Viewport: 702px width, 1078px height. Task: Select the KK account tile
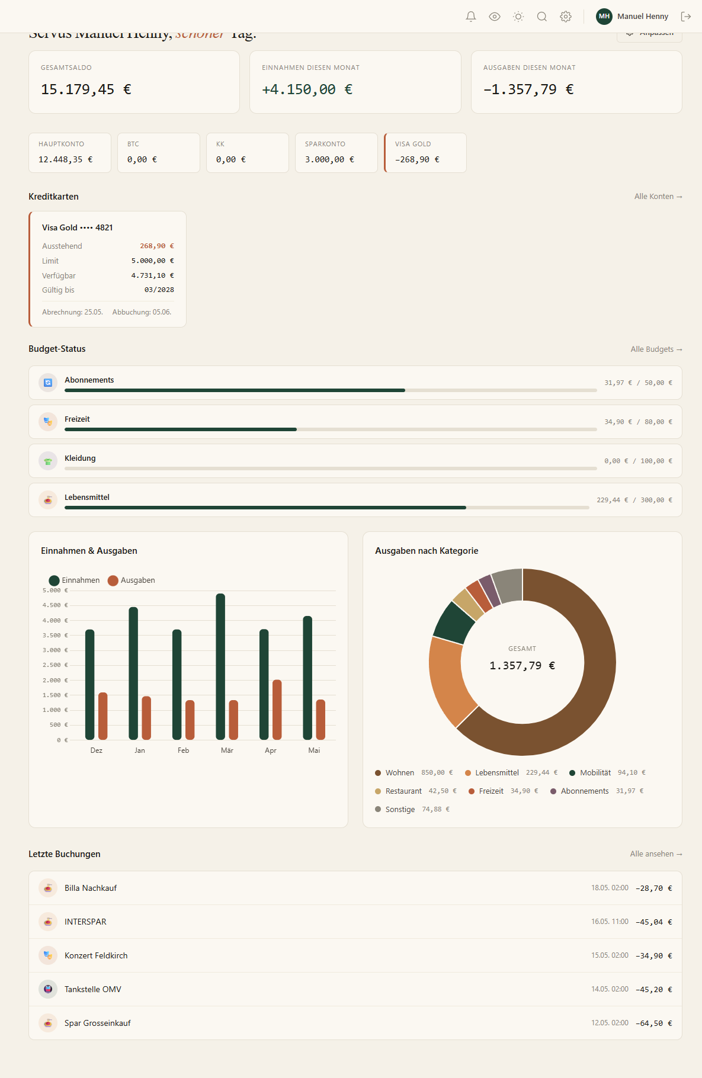[248, 153]
